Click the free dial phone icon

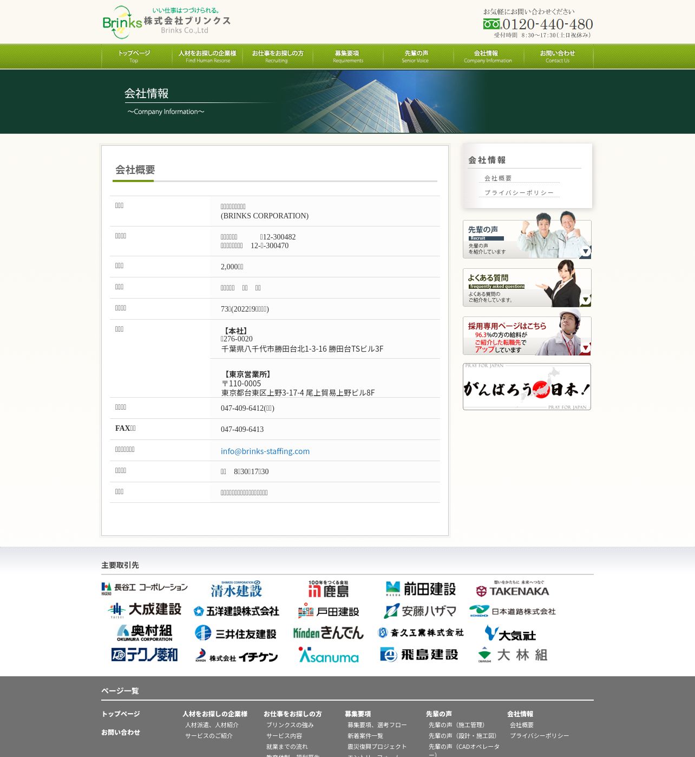click(492, 24)
